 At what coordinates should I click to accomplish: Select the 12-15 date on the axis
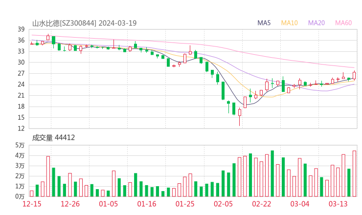pyautogui.click(x=32, y=204)
